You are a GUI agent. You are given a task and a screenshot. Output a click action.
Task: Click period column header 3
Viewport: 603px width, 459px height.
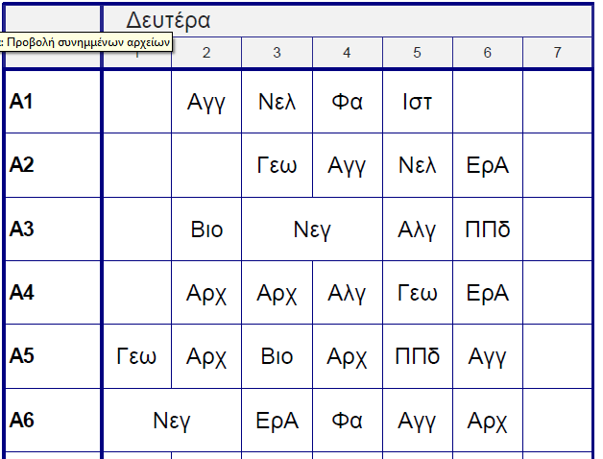(x=277, y=53)
